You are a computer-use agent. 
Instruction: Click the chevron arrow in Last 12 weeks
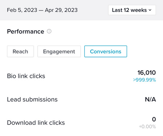click(x=150, y=10)
